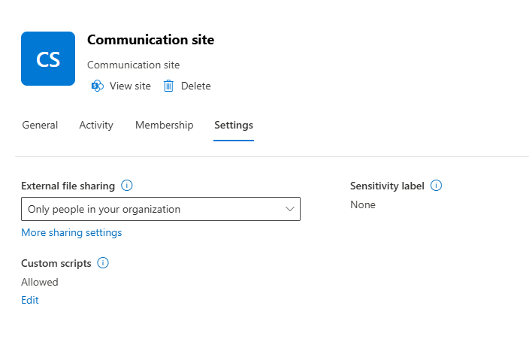The width and height of the screenshot is (529, 342).
Task: Click the blue CS site logo tile
Action: pos(48,59)
